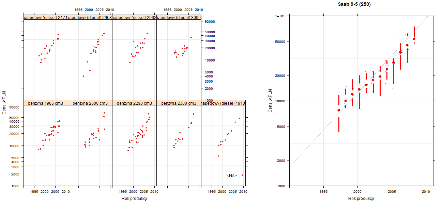Select the "(diesel) 1910" panel header
443x204 pixels.
[x=223, y=103]
